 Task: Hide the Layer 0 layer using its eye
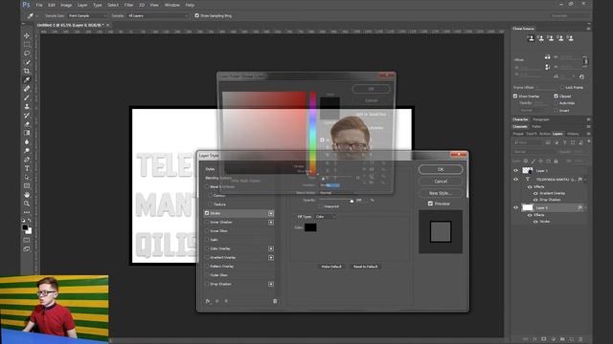coord(515,208)
